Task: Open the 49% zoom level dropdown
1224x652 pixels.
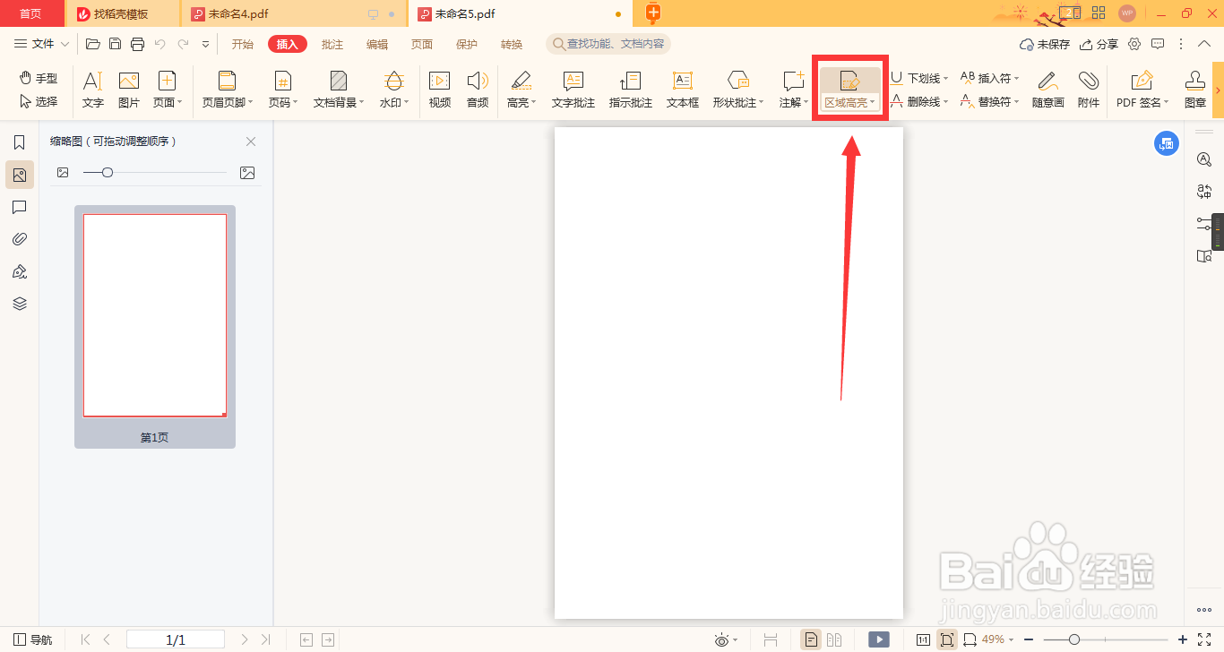Action: pos(997,639)
